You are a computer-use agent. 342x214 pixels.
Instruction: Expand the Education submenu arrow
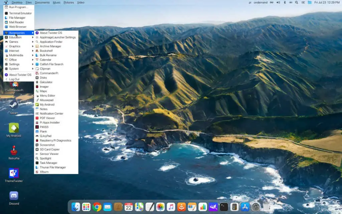click(x=33, y=37)
